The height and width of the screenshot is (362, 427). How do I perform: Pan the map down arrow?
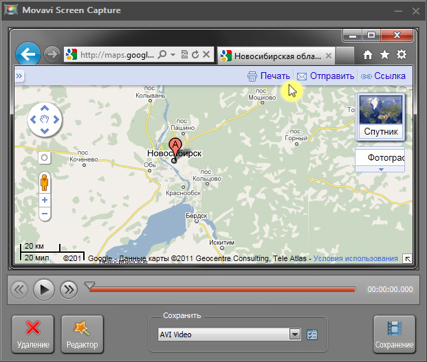(45, 131)
